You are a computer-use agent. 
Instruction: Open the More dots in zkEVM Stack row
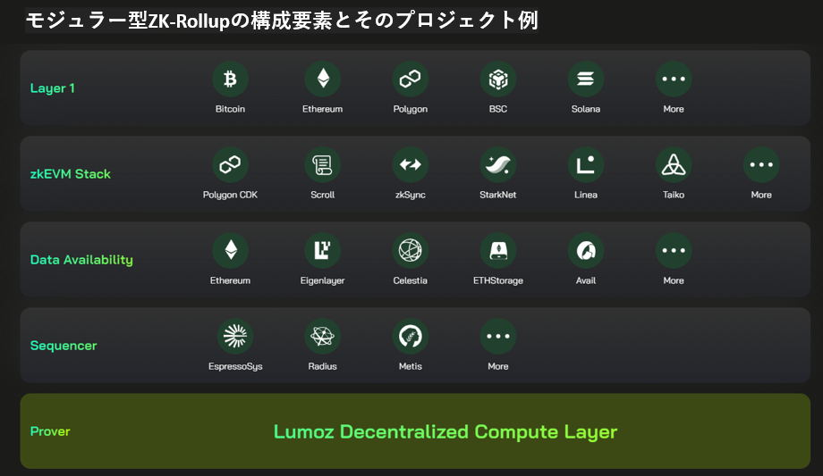tap(761, 164)
